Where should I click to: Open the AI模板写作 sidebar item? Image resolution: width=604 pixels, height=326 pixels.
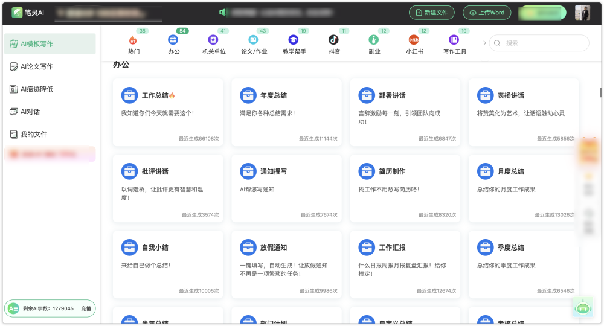point(50,44)
